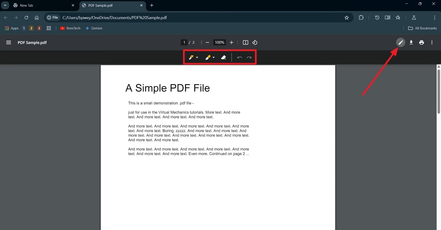This screenshot has width=441, height=230.
Task: Expand the highlighter options arrow
Action: (214, 58)
